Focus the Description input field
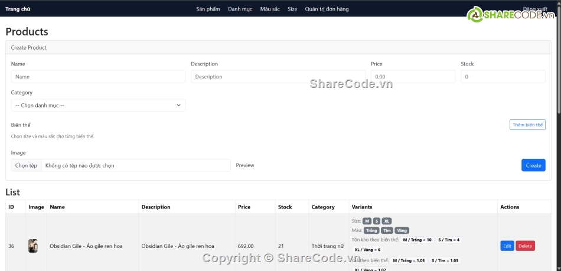The height and width of the screenshot is (271, 561). point(278,77)
